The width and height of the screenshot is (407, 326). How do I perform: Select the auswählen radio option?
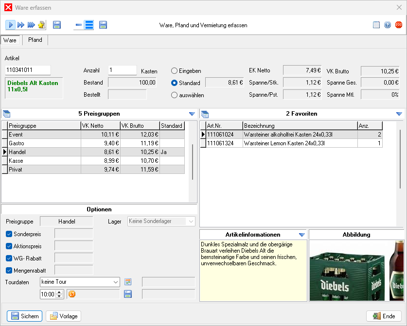click(175, 95)
